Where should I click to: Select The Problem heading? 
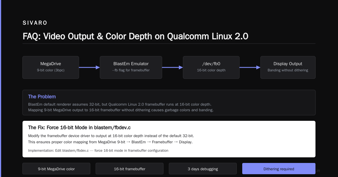click(42, 97)
